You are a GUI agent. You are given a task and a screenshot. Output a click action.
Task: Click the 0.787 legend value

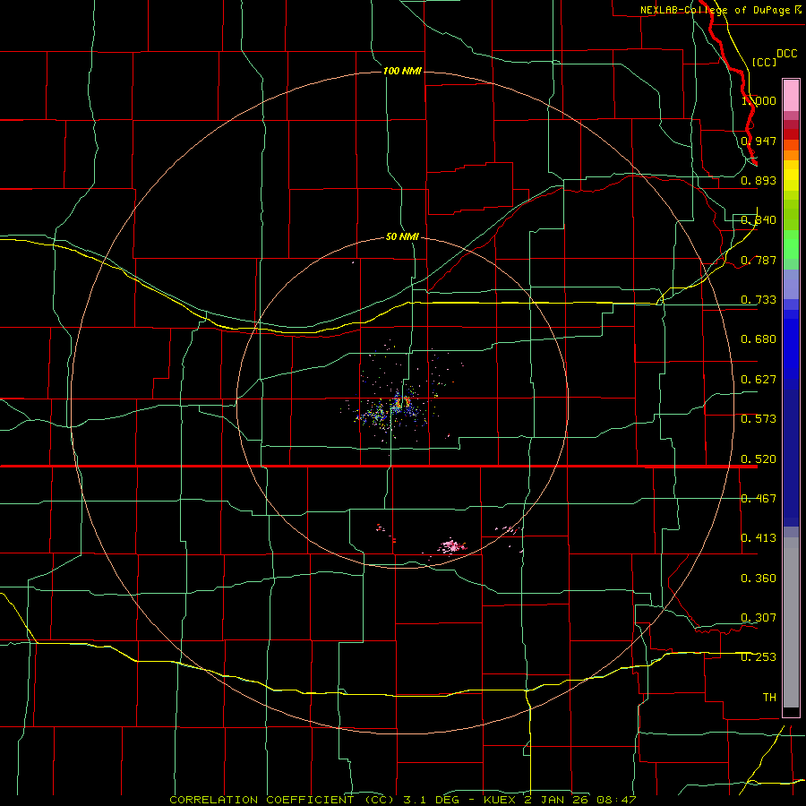759,260
